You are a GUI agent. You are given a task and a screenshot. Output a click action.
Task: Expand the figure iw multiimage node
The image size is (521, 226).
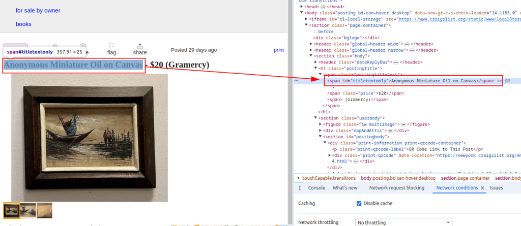click(321, 124)
